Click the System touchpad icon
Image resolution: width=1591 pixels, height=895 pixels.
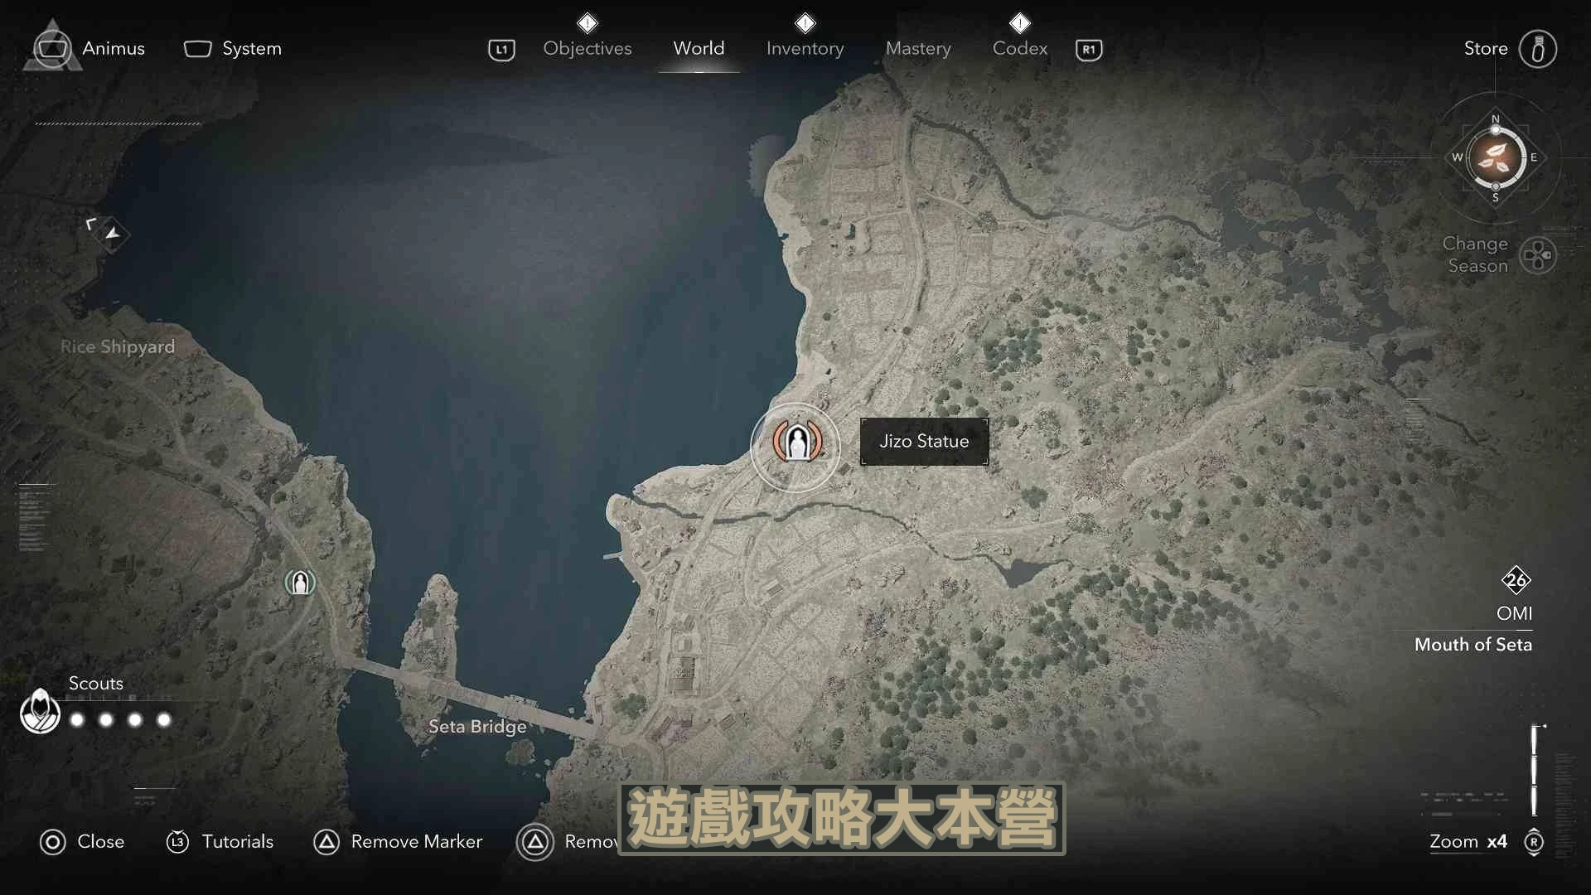click(197, 49)
